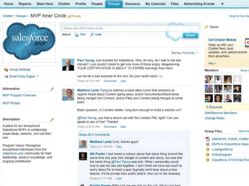
Task: Open the Profile tab
Action: click(x=81, y=4)
